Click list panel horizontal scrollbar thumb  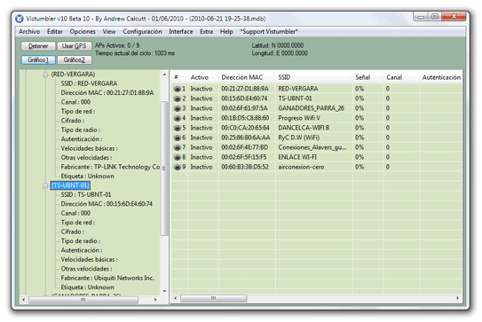click(x=213, y=298)
